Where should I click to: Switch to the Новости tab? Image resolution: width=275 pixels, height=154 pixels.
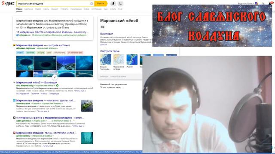(x=64, y=9)
